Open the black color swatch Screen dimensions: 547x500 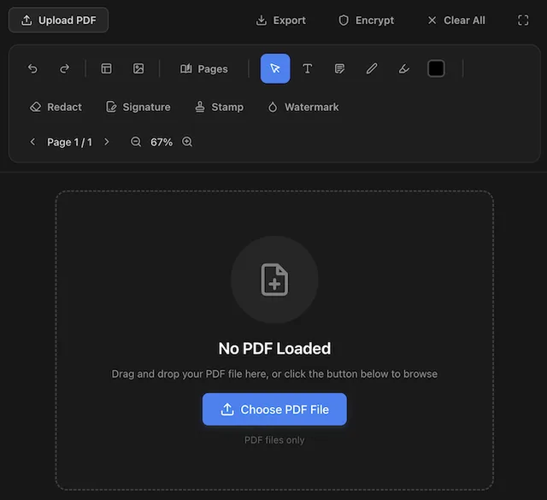coord(436,68)
